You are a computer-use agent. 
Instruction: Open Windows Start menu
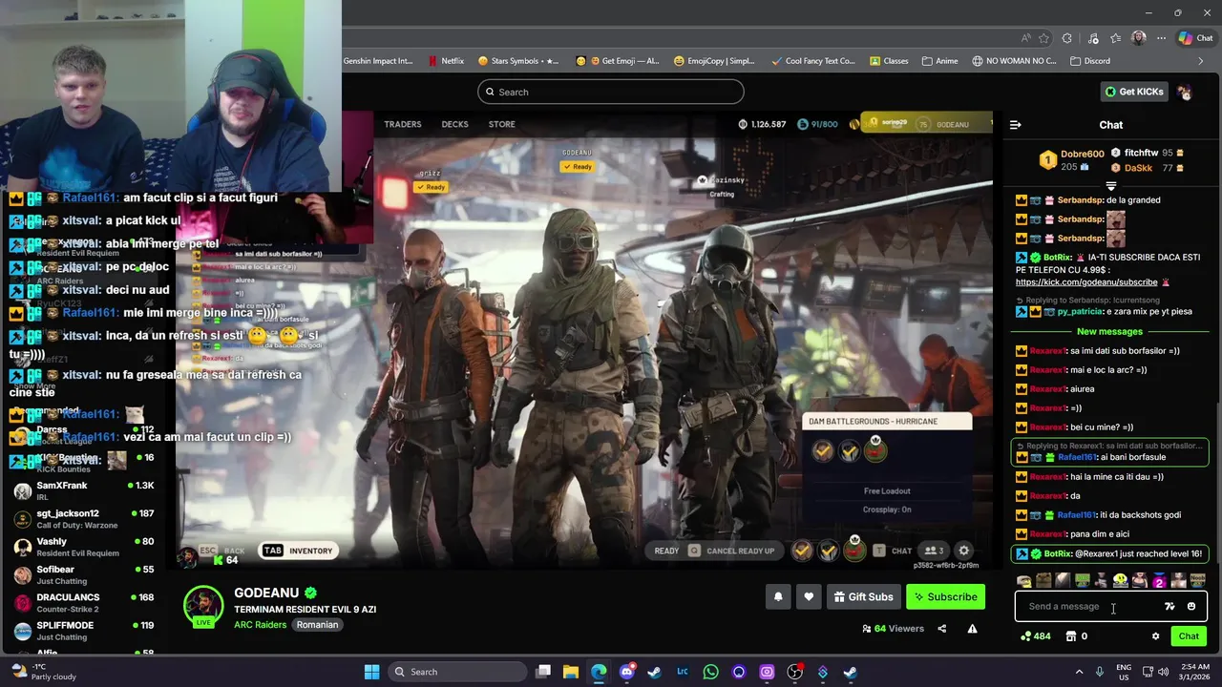click(x=371, y=672)
